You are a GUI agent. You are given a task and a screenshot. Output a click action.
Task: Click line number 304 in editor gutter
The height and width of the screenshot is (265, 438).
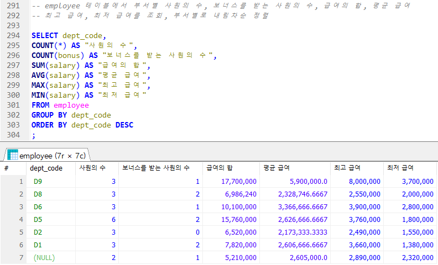coord(13,135)
